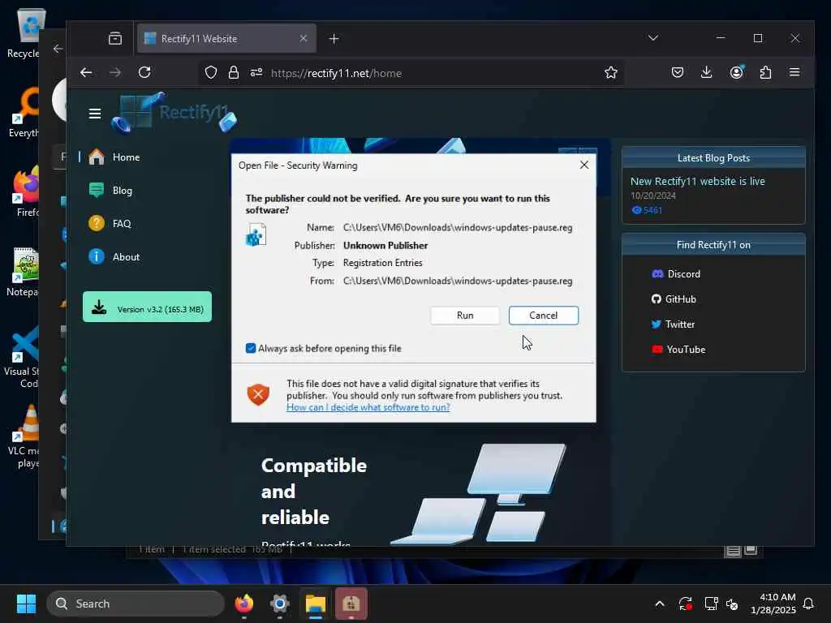
Task: Open 'How can I decide what software to run?' link
Action: click(x=368, y=407)
